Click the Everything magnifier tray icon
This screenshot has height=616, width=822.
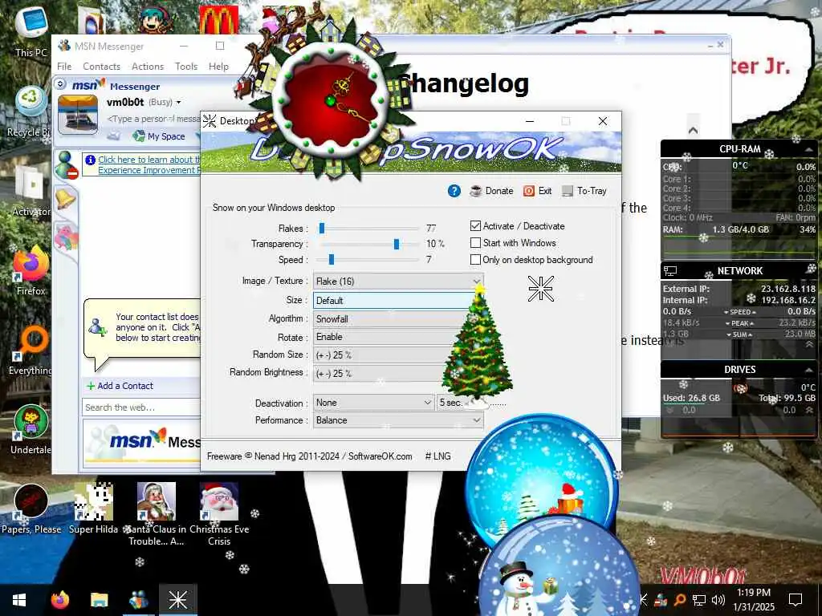(x=680, y=600)
